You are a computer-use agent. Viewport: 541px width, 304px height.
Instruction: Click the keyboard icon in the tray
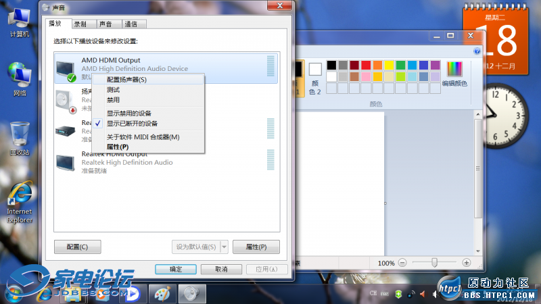pyautogui.click(x=384, y=294)
